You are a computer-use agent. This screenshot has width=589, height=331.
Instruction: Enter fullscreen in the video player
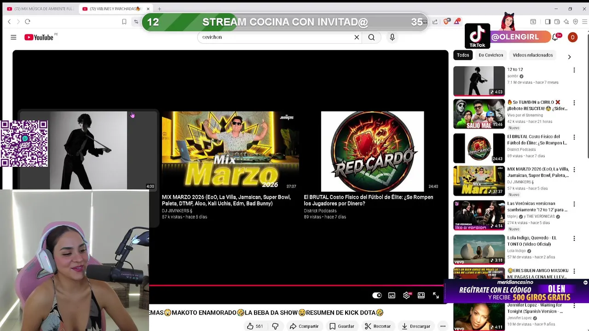436,296
